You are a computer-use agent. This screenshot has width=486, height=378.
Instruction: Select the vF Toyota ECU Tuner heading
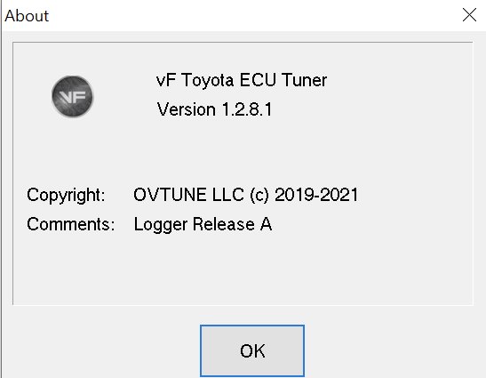click(242, 80)
